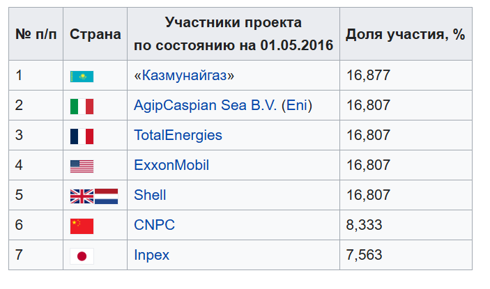Screen dimensions: 490x289
Task: Click the United States flag icon
Action: pyautogui.click(x=82, y=166)
